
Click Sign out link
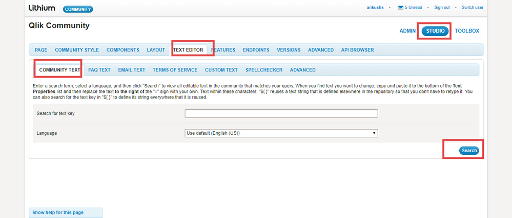442,8
